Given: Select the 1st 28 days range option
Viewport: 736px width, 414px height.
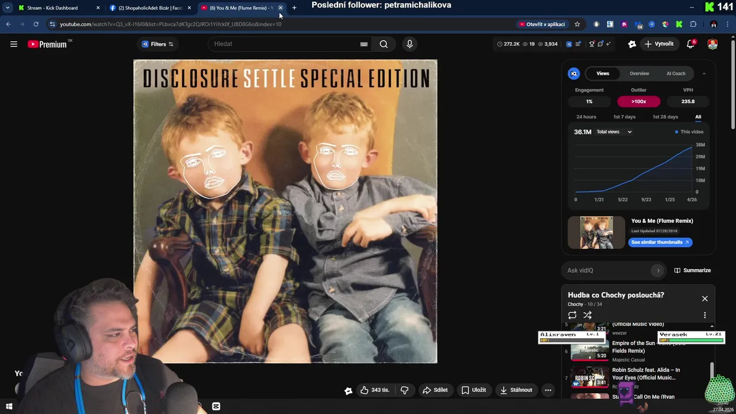Looking at the screenshot, I should click(665, 117).
